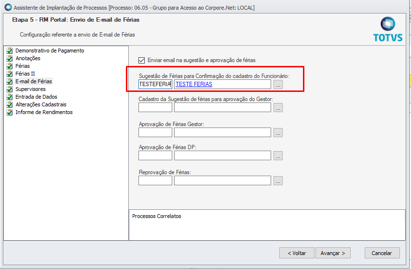Click description field under Reprovação de Férias

[222, 180]
